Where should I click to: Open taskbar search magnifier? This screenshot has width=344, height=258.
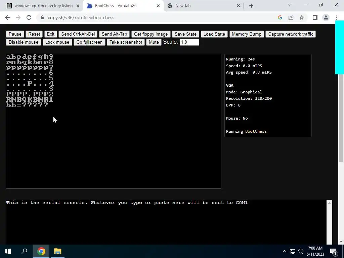pyautogui.click(x=24, y=251)
